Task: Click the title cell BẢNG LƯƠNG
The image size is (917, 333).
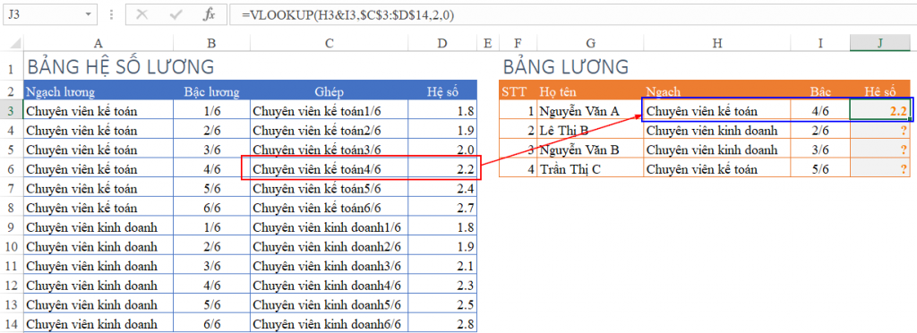Action: click(x=566, y=66)
